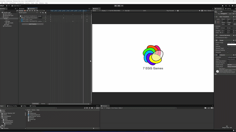Click the Add Keyframe icon in the Animation window

pos(43,13)
